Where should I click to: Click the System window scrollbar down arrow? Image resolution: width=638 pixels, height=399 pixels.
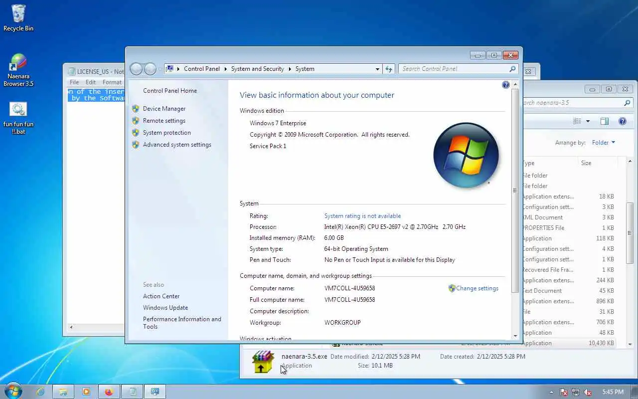515,336
